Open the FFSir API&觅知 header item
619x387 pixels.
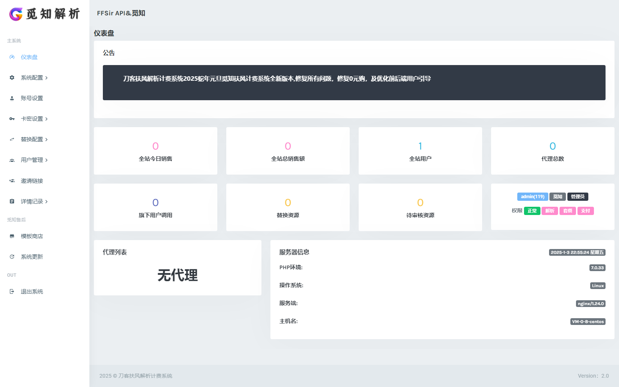(121, 13)
